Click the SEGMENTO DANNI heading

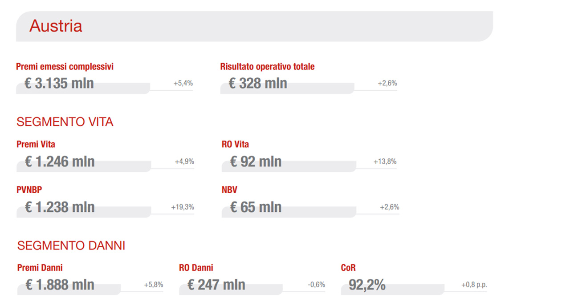[71, 246]
